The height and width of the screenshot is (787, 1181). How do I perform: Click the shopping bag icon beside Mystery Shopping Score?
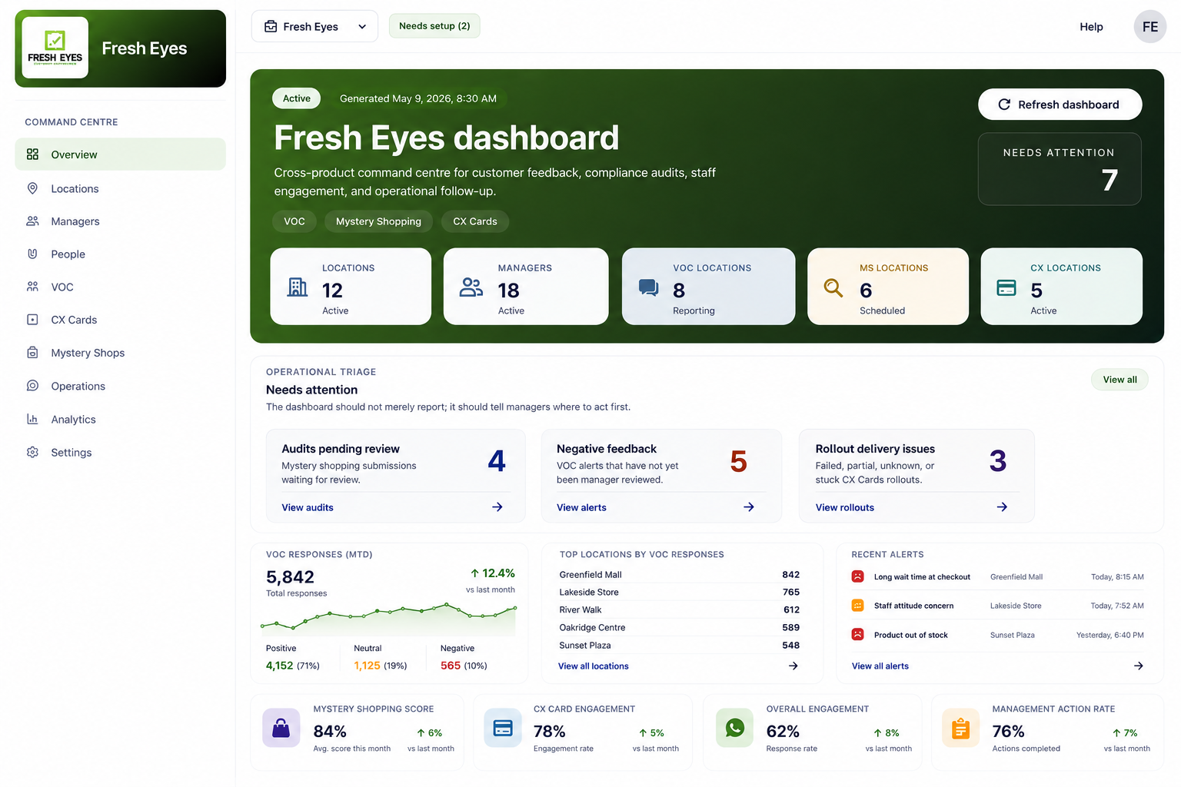click(281, 728)
